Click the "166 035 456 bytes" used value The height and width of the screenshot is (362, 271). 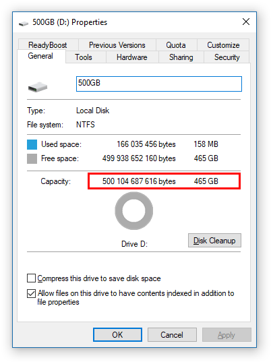click(x=146, y=144)
